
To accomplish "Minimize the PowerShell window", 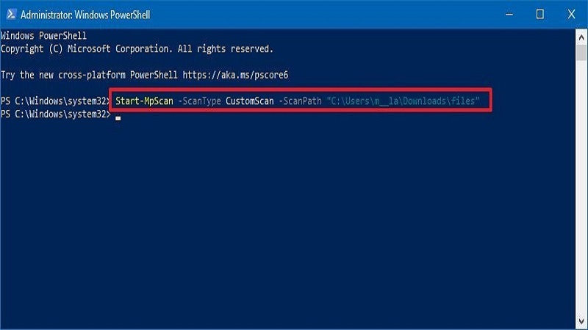I will [507, 14].
